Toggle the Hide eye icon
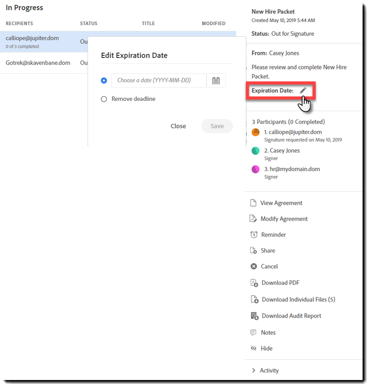The height and width of the screenshot is (384, 367). [253, 349]
